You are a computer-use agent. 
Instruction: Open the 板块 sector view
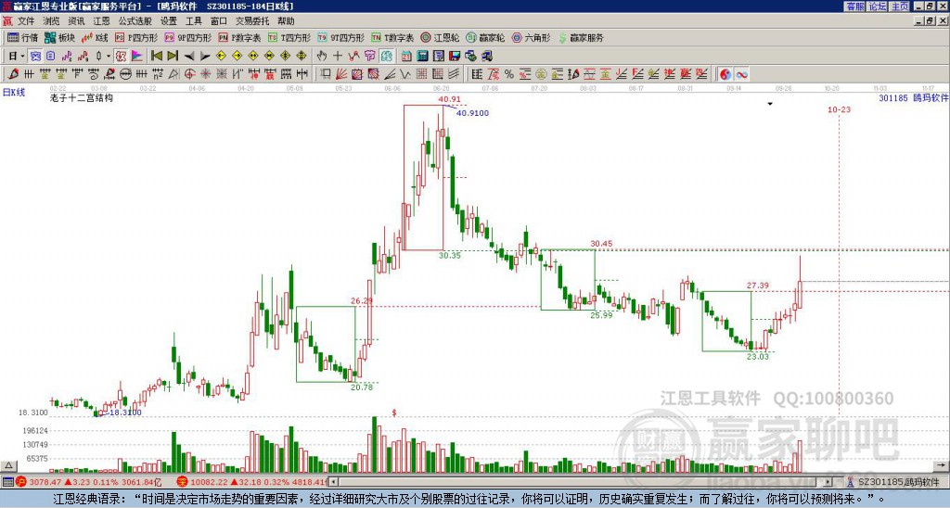60,37
